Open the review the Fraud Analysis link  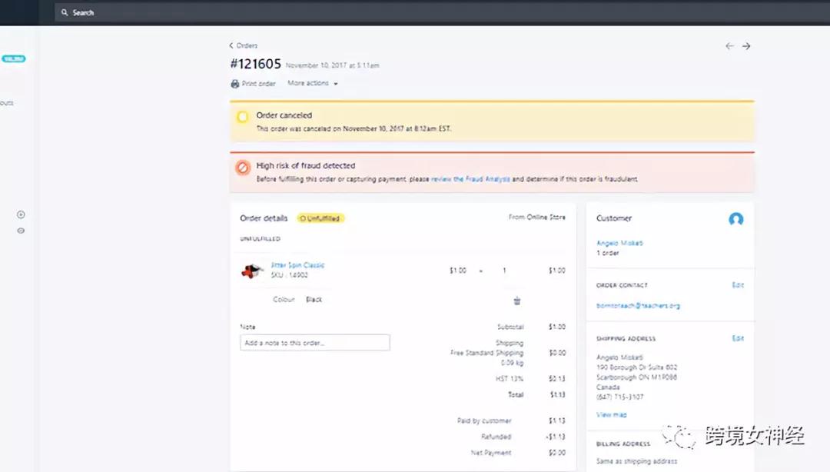click(470, 179)
